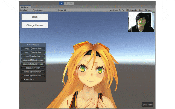Viewport: 175px width, 109px height.
Task: Click the Play button in Unity toolbar
Action: 61,3
